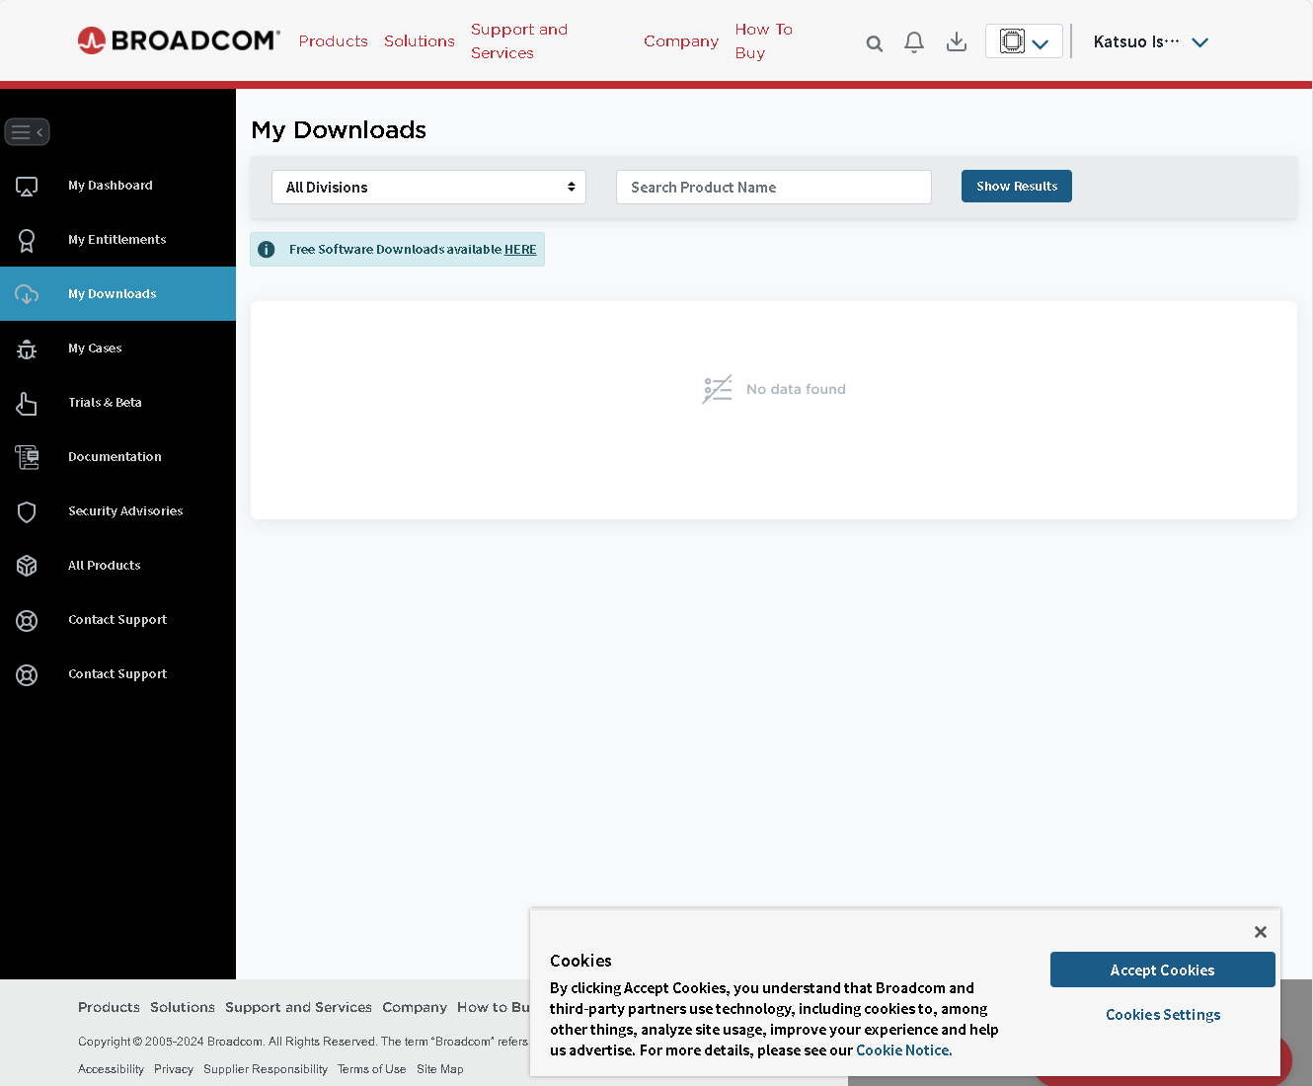Open the chip icon dropdown in header
The image size is (1313, 1086).
[x=1024, y=41]
